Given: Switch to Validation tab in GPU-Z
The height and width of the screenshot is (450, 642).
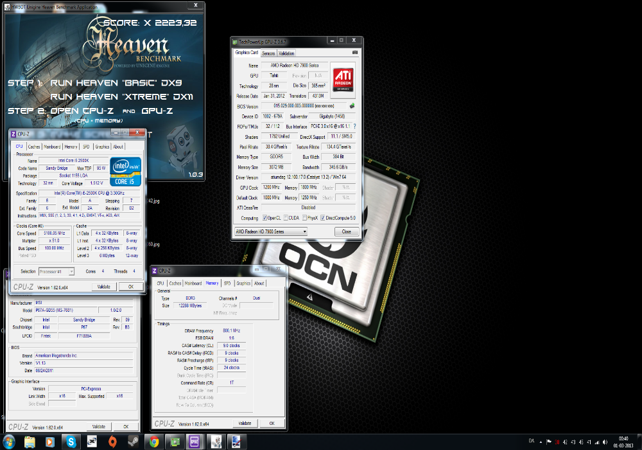Looking at the screenshot, I should [286, 53].
